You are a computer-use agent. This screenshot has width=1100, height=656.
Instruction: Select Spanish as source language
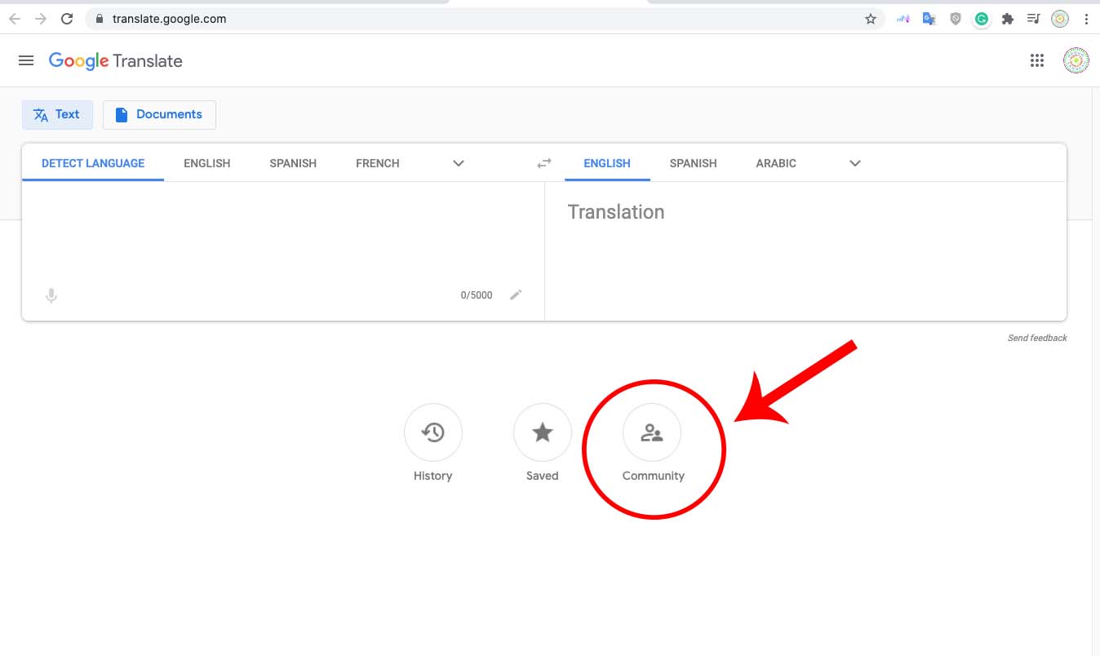click(293, 163)
